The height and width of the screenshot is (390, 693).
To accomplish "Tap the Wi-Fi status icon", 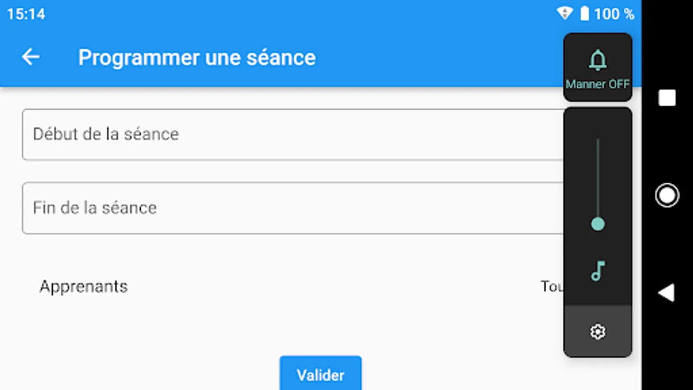I will pos(564,13).
